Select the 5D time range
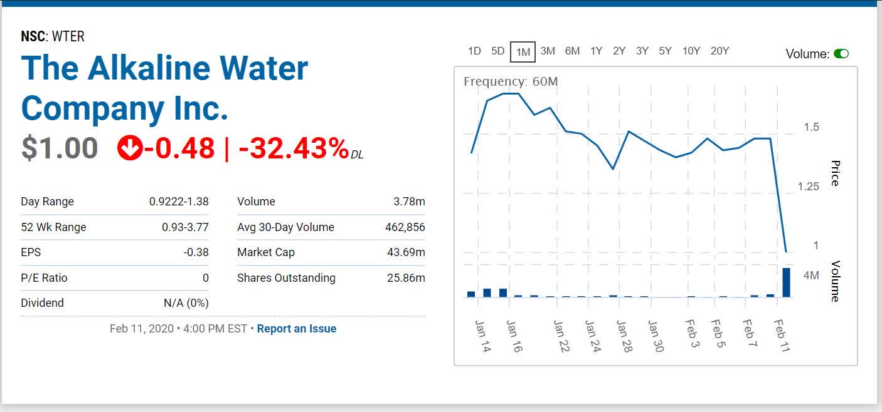This screenshot has height=412, width=882. click(x=498, y=51)
